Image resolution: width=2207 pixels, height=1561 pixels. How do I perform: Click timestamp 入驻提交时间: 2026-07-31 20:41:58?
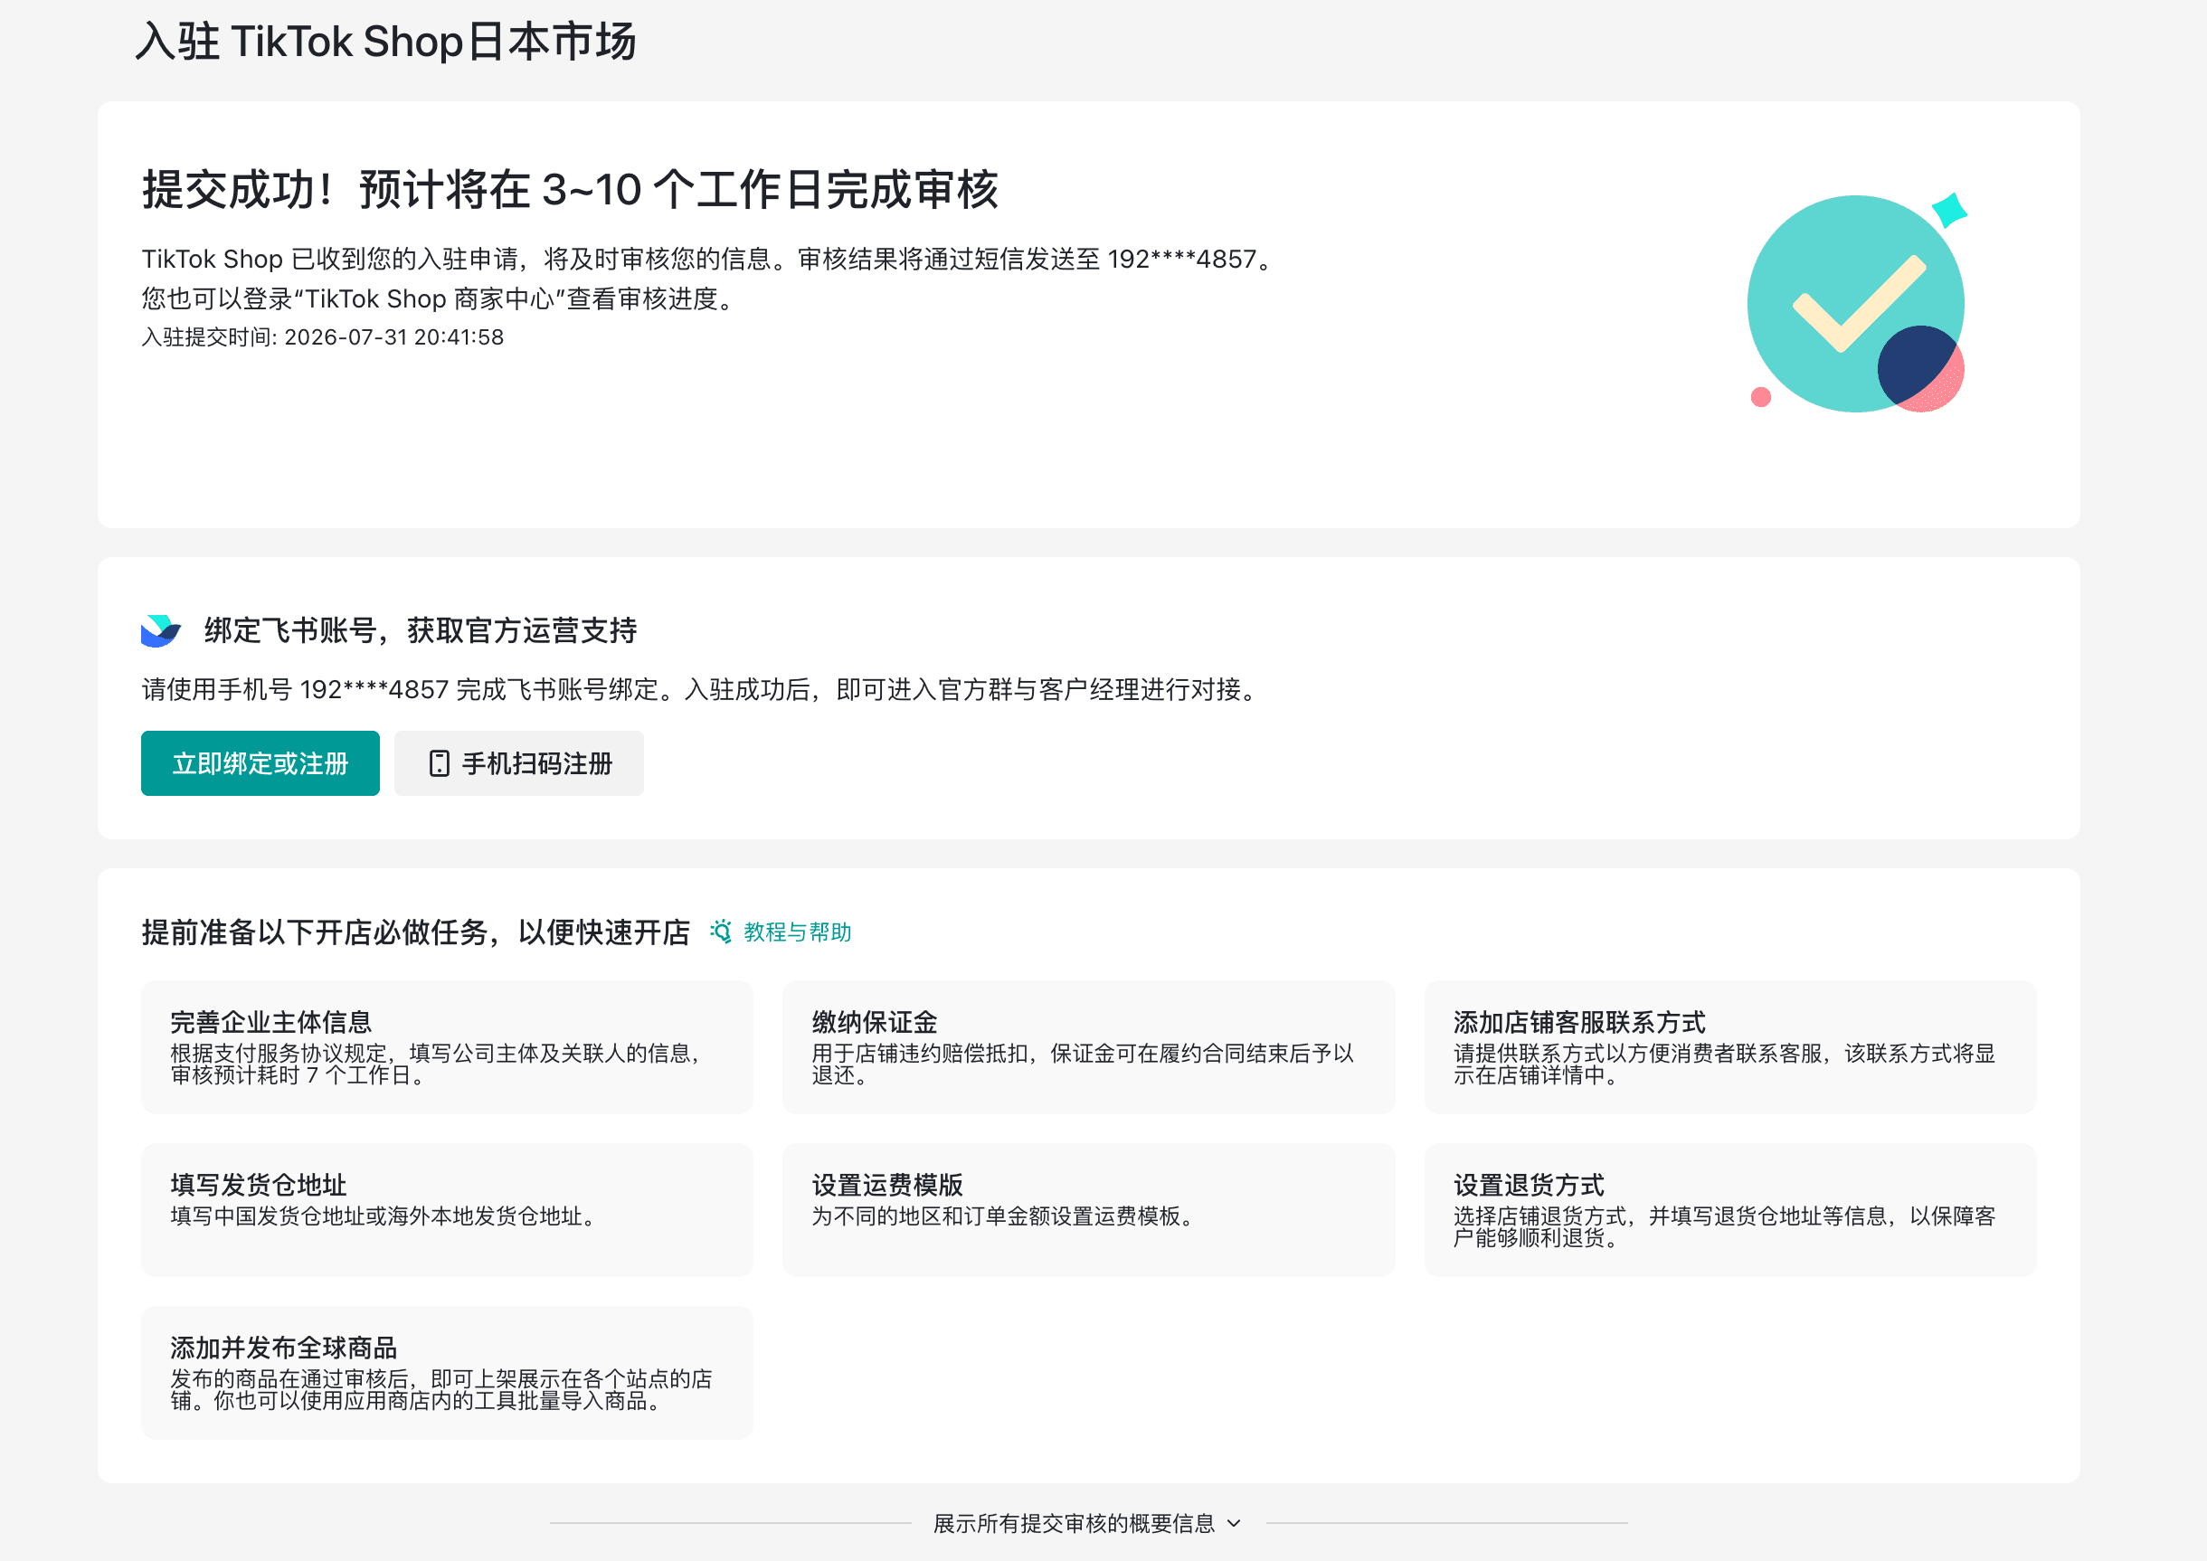pyautogui.click(x=323, y=337)
